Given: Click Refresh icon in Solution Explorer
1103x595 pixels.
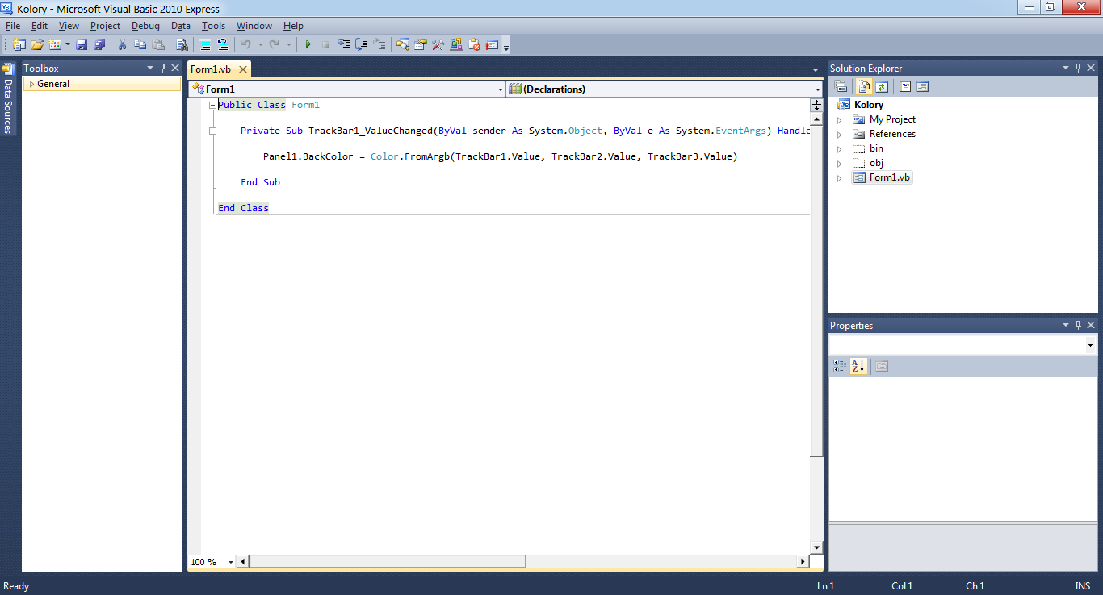Looking at the screenshot, I should coord(882,86).
